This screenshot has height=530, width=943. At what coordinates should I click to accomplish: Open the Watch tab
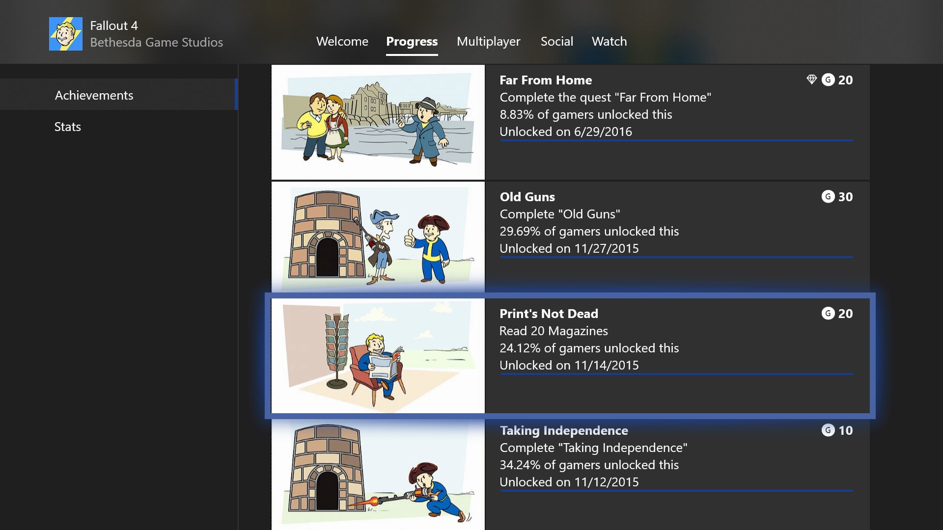point(609,41)
